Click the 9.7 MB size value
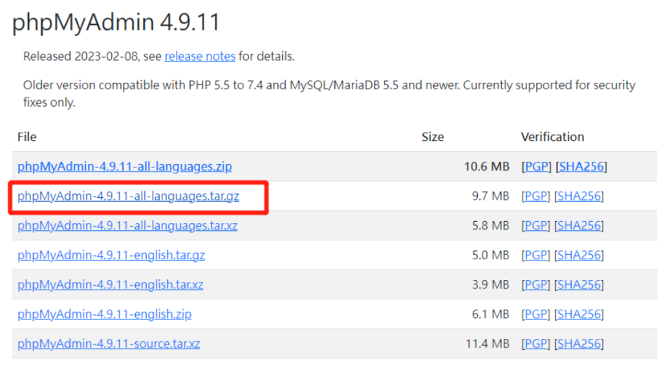 [490, 196]
